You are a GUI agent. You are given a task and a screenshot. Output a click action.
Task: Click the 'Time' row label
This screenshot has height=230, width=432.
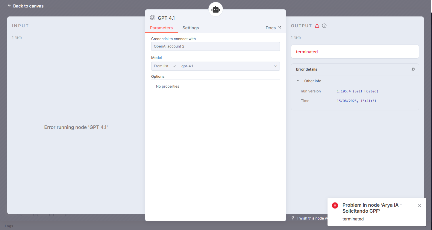[x=305, y=101]
